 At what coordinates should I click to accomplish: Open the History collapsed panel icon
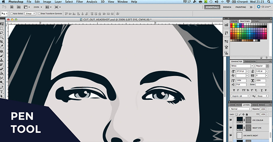(x=226, y=33)
